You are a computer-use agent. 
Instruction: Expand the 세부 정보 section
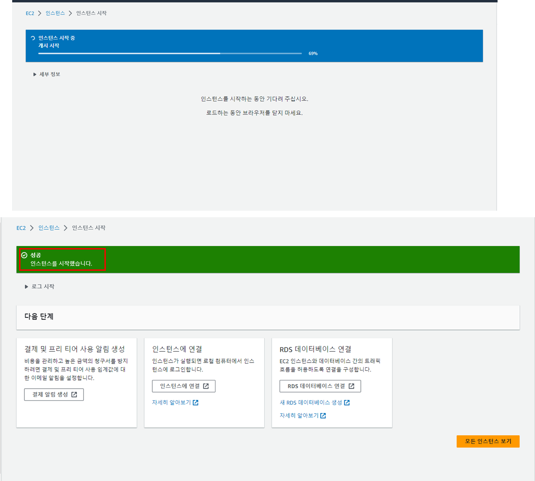pos(47,74)
